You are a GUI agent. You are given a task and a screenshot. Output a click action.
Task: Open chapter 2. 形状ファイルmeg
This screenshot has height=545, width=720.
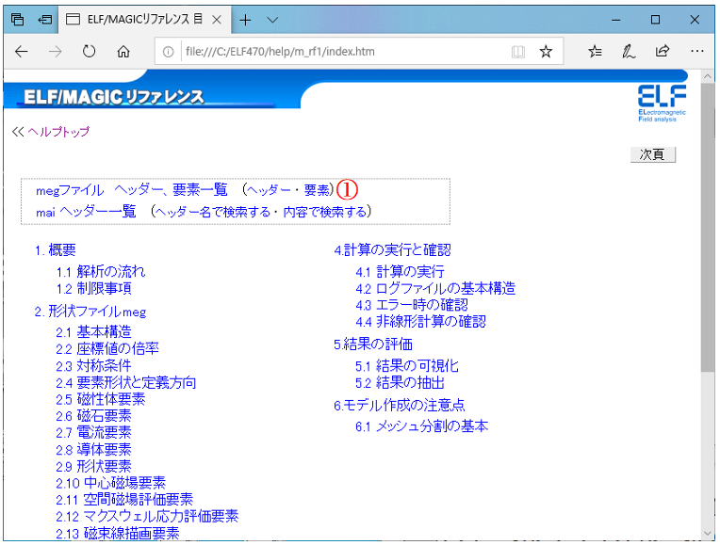(x=90, y=312)
